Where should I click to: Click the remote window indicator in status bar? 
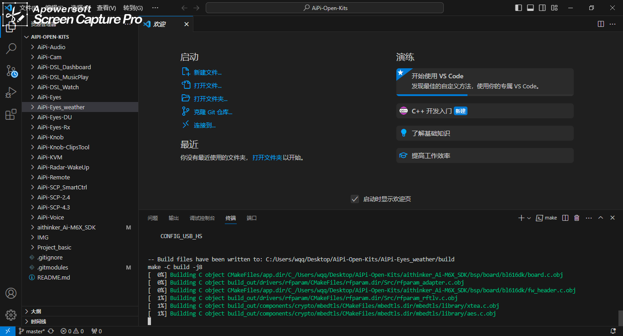[x=8, y=331]
